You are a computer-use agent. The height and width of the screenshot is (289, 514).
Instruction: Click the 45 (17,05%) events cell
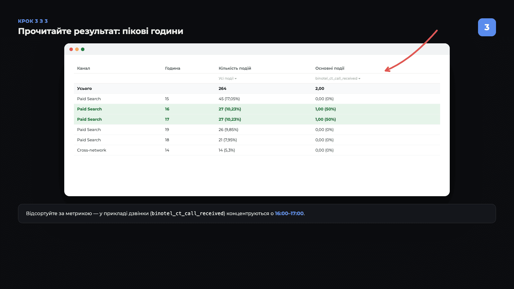[x=229, y=99]
